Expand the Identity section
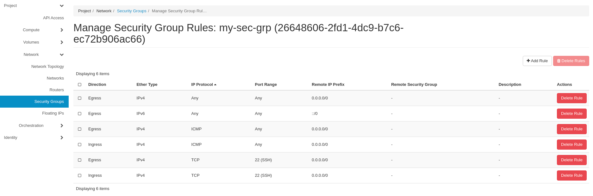Image resolution: width=593 pixels, height=196 pixels. coord(62,137)
